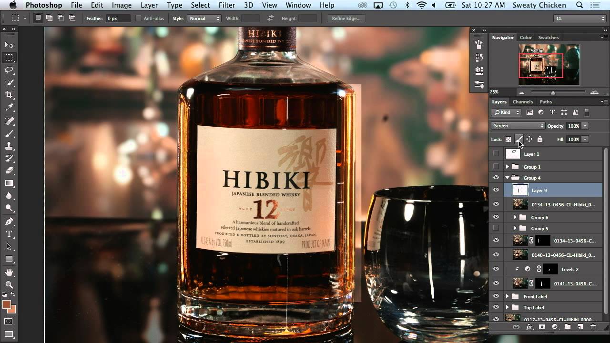
Task: Select the Eyedropper tool
Action: click(x=9, y=108)
